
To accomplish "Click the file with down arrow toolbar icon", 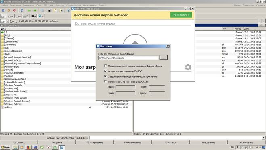I will (x=55, y=10).
